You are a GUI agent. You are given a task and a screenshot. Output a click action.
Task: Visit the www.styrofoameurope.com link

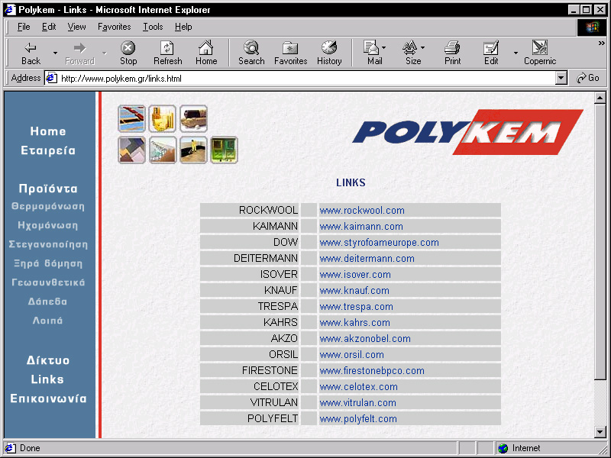click(379, 243)
